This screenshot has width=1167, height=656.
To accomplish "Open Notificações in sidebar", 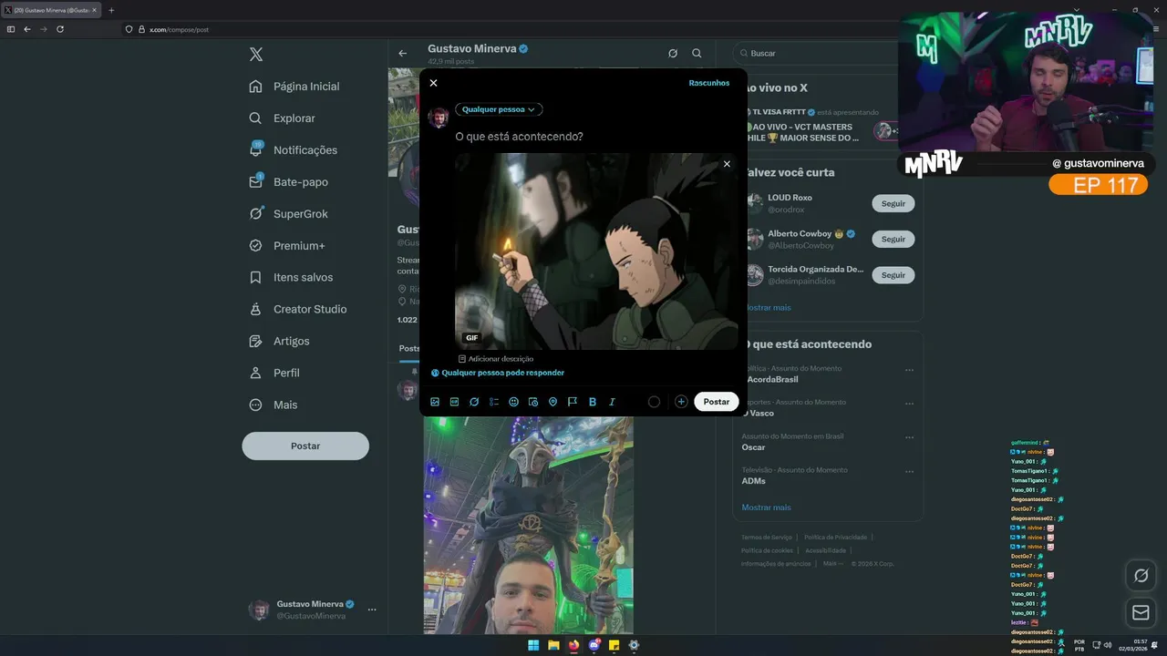I will coord(294,150).
